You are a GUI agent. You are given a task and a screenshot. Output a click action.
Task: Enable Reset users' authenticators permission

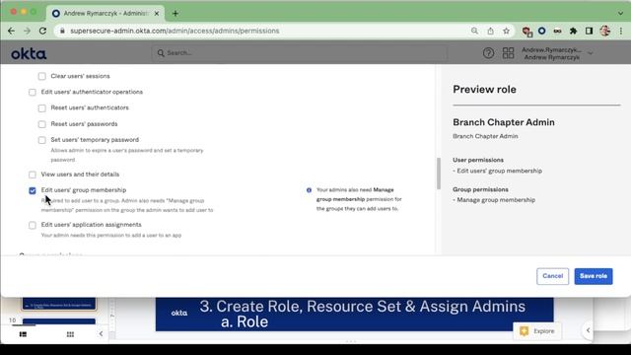41,107
